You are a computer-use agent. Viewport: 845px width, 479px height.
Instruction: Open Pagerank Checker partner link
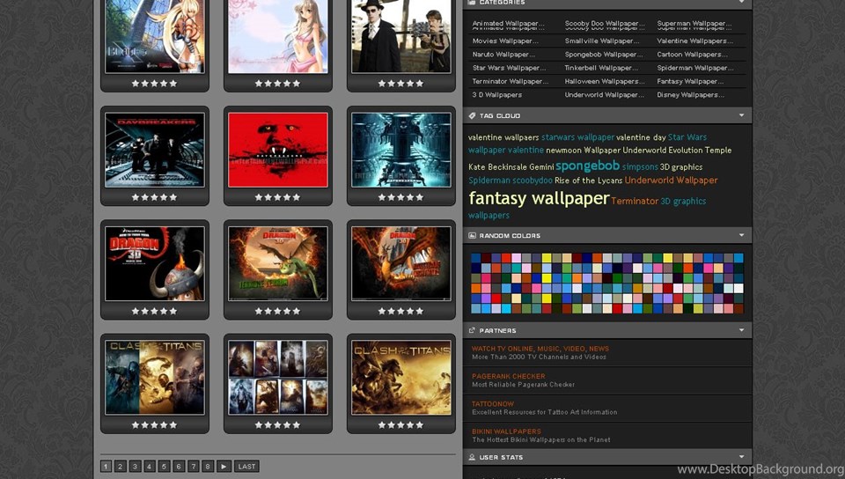(x=509, y=376)
